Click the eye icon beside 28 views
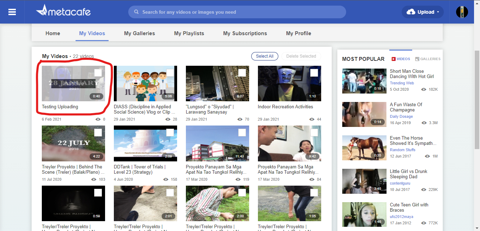The image size is (480, 231). tap(168, 120)
